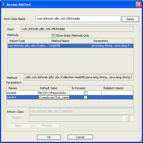Screen dimensions: 143x143
Task: Click the Java coffee cup title icon
Action: click(x=3, y=4)
